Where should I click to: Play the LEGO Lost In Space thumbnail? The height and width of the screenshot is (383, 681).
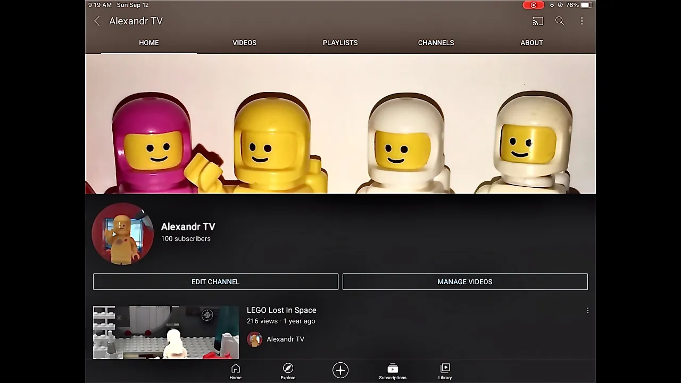(x=166, y=332)
